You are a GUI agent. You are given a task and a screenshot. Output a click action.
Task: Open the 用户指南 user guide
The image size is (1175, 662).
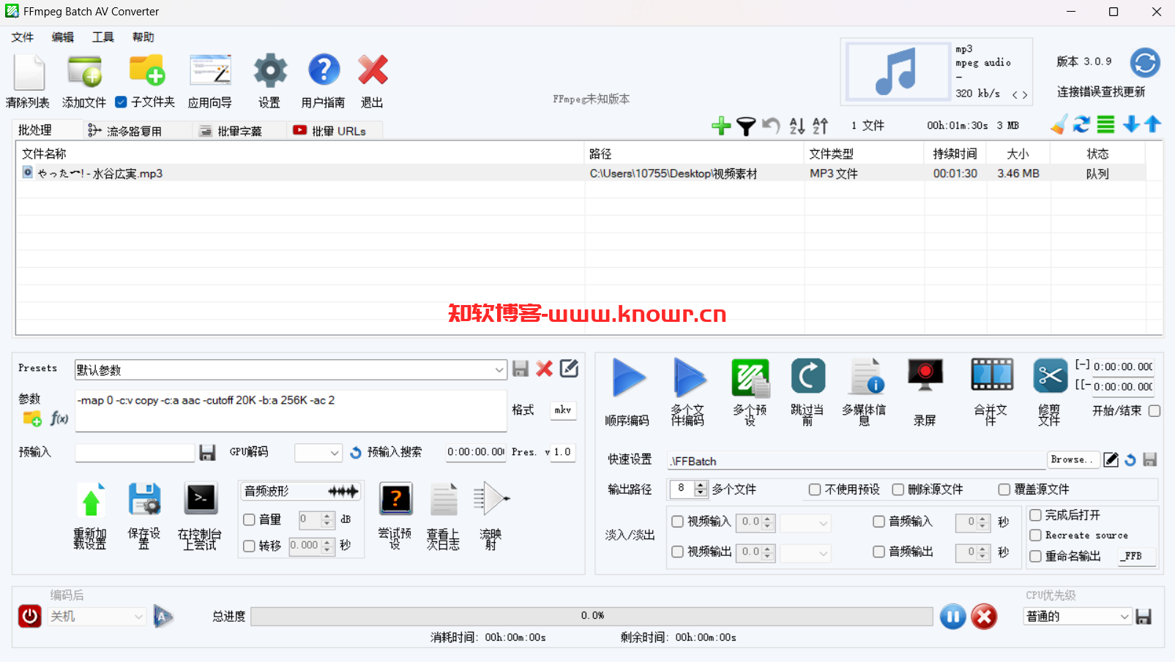pyautogui.click(x=324, y=70)
